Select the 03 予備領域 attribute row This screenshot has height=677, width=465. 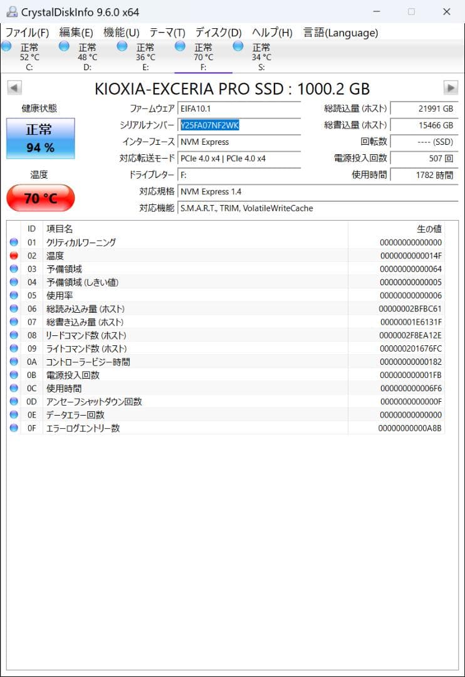[x=226, y=269]
